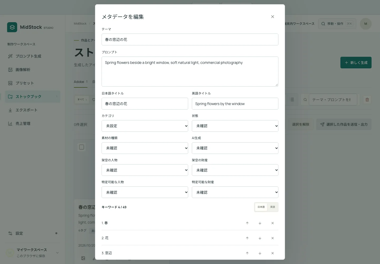Click 選択した作品を送信・出力 button
Screen dimensions: 380x264
pos(344,124)
